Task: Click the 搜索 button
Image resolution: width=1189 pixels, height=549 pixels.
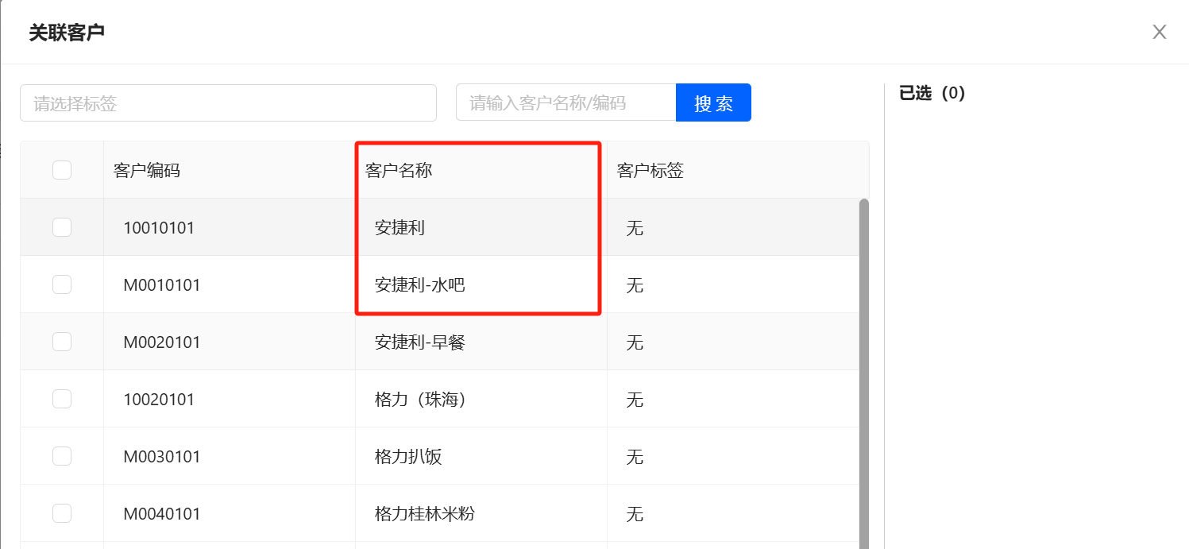Action: tap(713, 103)
